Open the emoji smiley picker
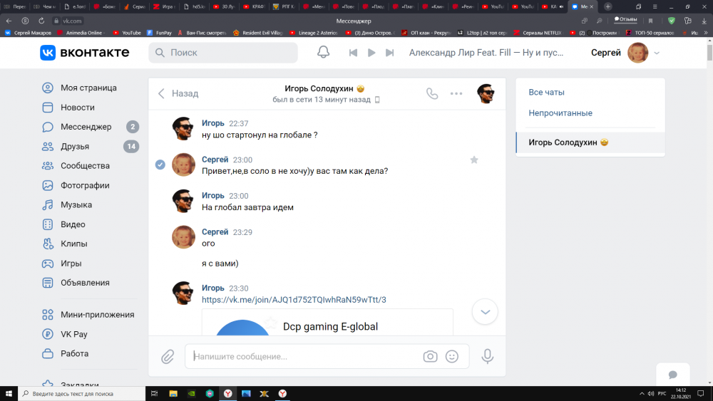The image size is (713, 401). (451, 356)
